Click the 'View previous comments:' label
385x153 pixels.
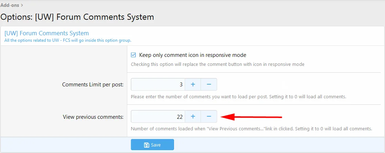click(x=93, y=117)
